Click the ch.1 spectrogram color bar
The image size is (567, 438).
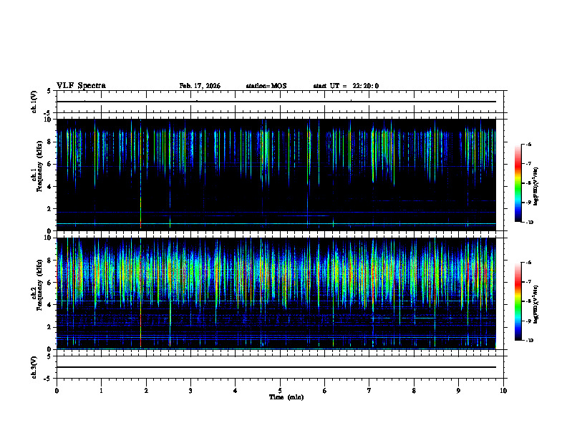518,183
